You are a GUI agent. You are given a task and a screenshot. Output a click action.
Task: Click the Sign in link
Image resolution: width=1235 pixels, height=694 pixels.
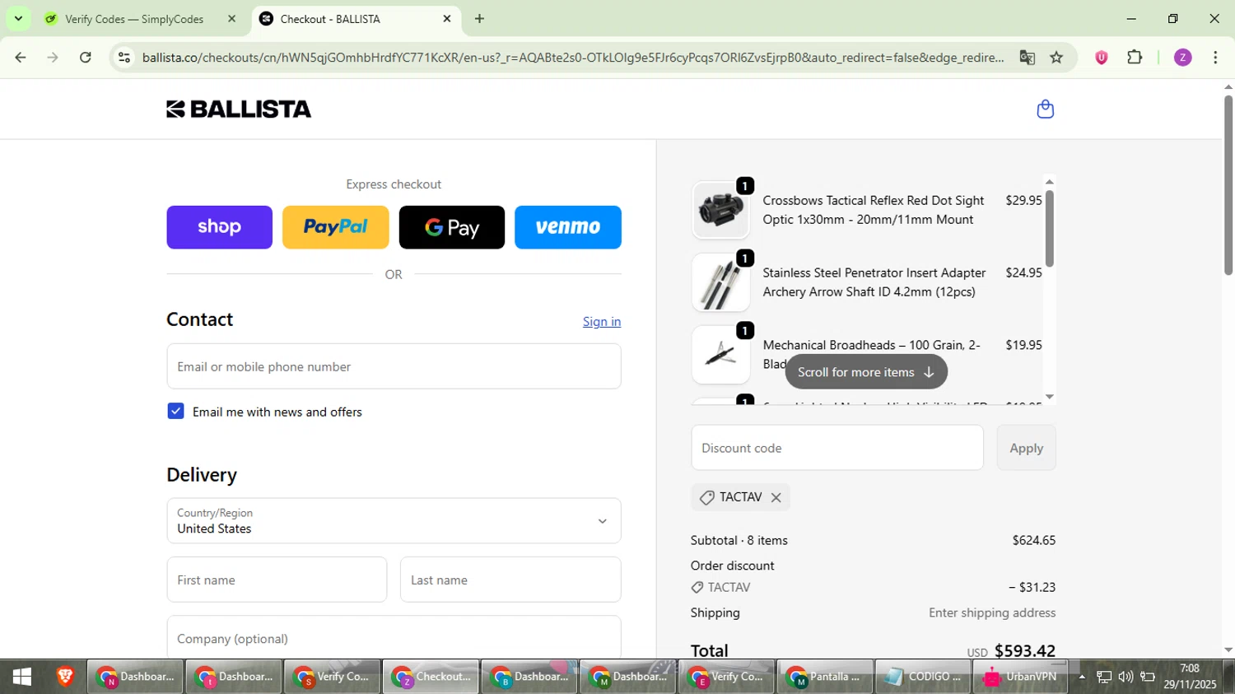tap(602, 322)
